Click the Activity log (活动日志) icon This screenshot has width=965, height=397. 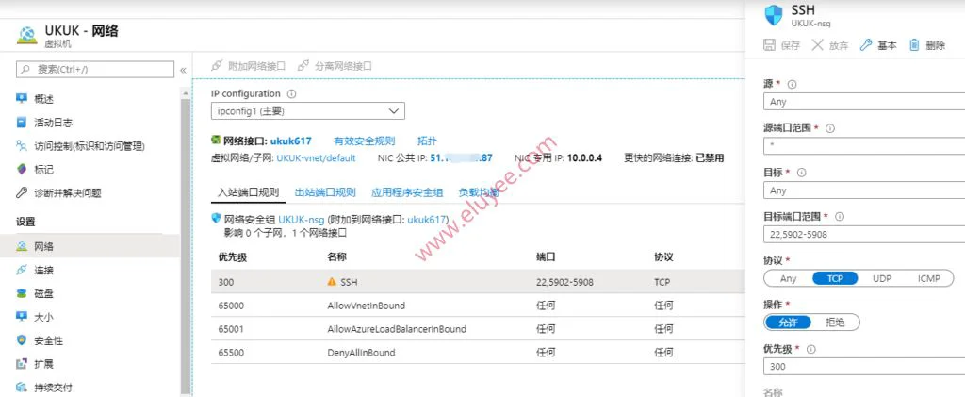tap(23, 123)
